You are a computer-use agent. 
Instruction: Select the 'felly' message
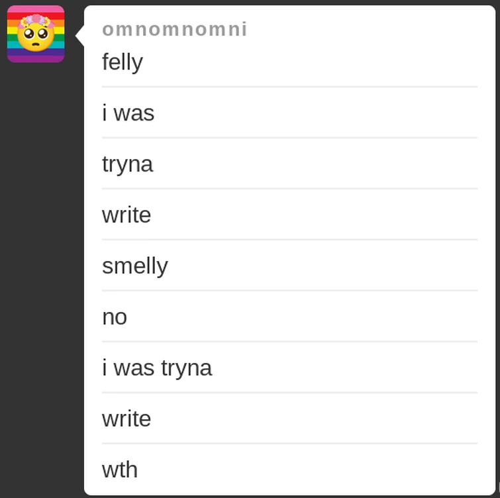[123, 62]
